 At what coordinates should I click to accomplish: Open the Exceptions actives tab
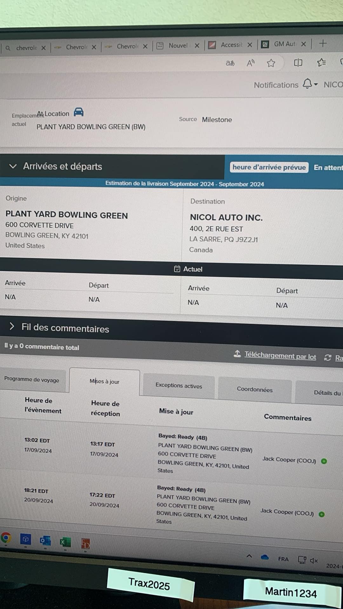179,385
